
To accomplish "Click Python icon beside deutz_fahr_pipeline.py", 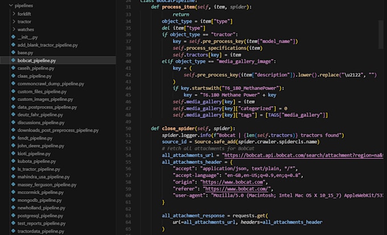I will click(13, 115).
